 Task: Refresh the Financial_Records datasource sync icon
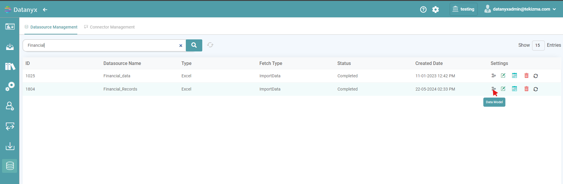pyautogui.click(x=535, y=89)
